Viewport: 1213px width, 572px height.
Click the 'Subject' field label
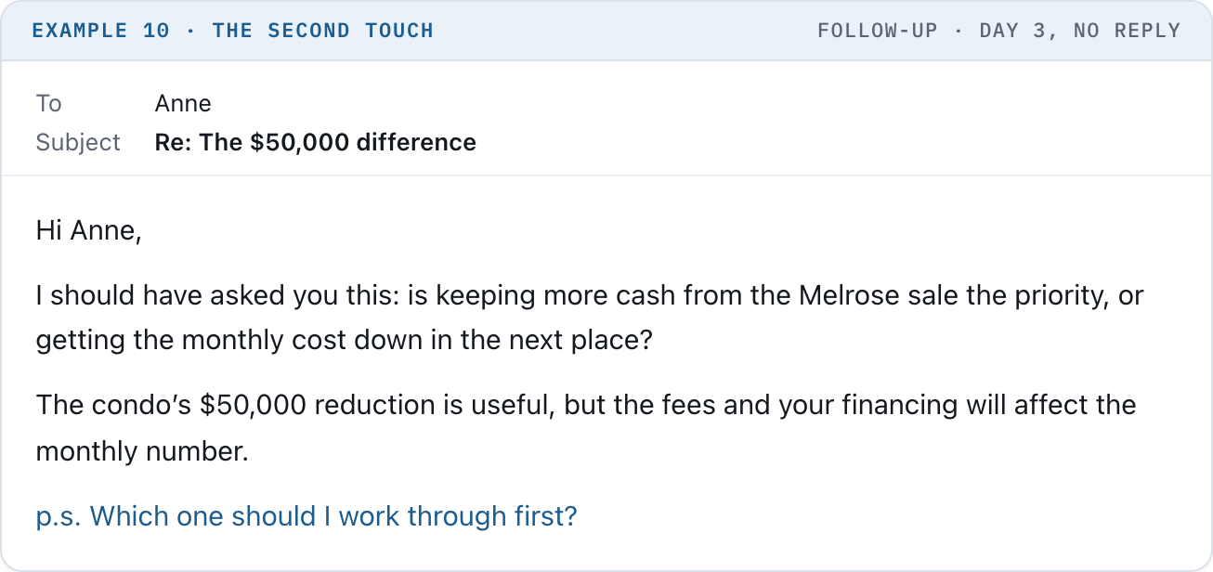click(78, 142)
